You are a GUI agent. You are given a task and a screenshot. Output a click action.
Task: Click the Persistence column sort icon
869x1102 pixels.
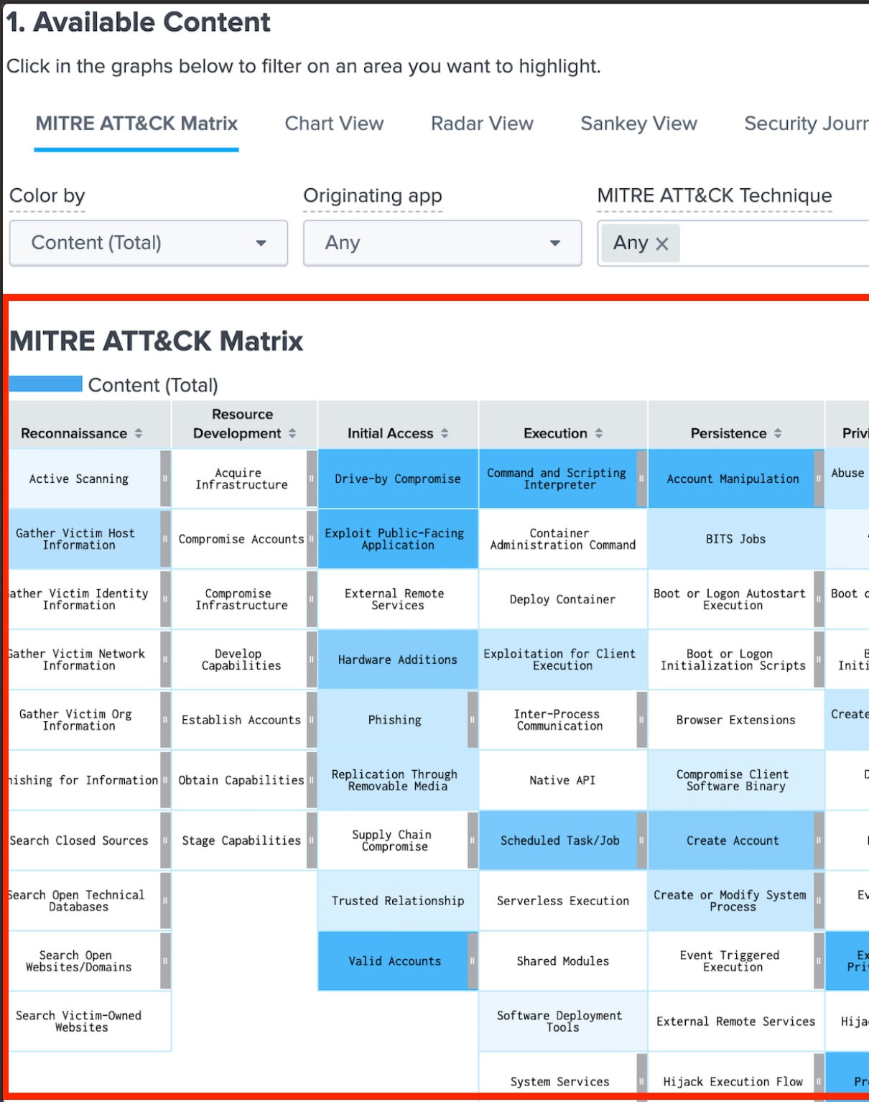778,433
